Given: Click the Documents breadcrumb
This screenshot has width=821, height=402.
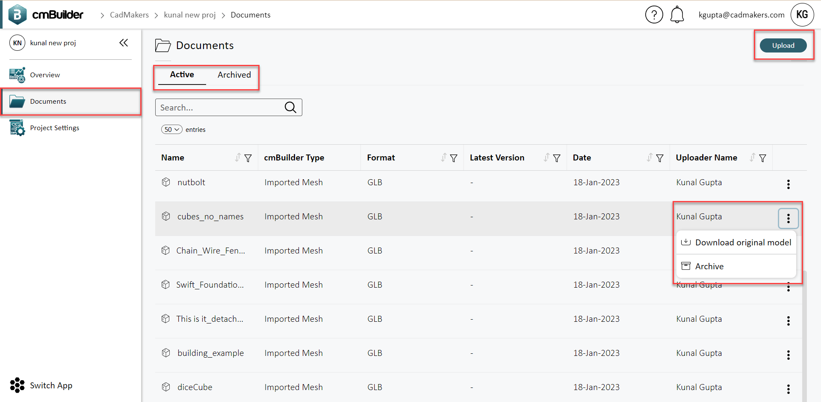Looking at the screenshot, I should [x=251, y=15].
